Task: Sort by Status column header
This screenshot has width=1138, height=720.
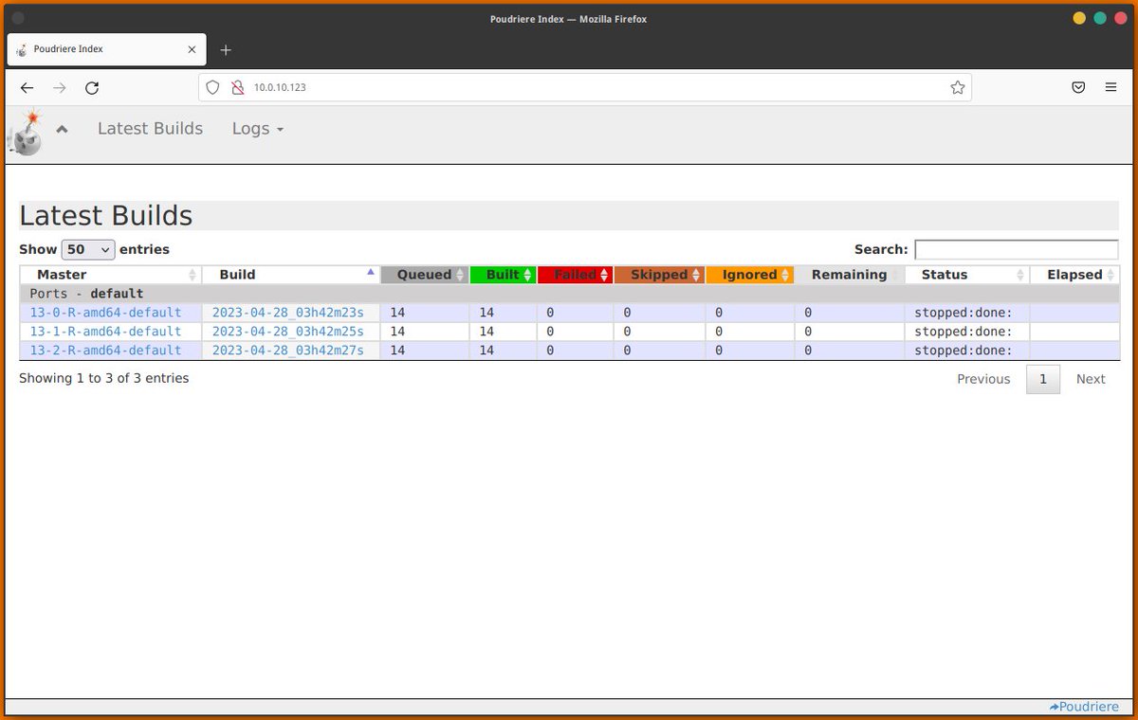Action: tap(967, 275)
